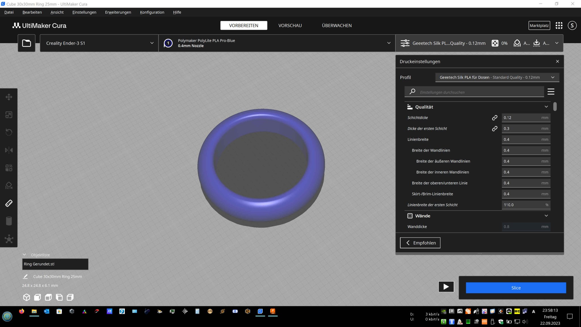This screenshot has height=327, width=581.
Task: Click the print settings panel scrollbar
Action: click(555, 107)
